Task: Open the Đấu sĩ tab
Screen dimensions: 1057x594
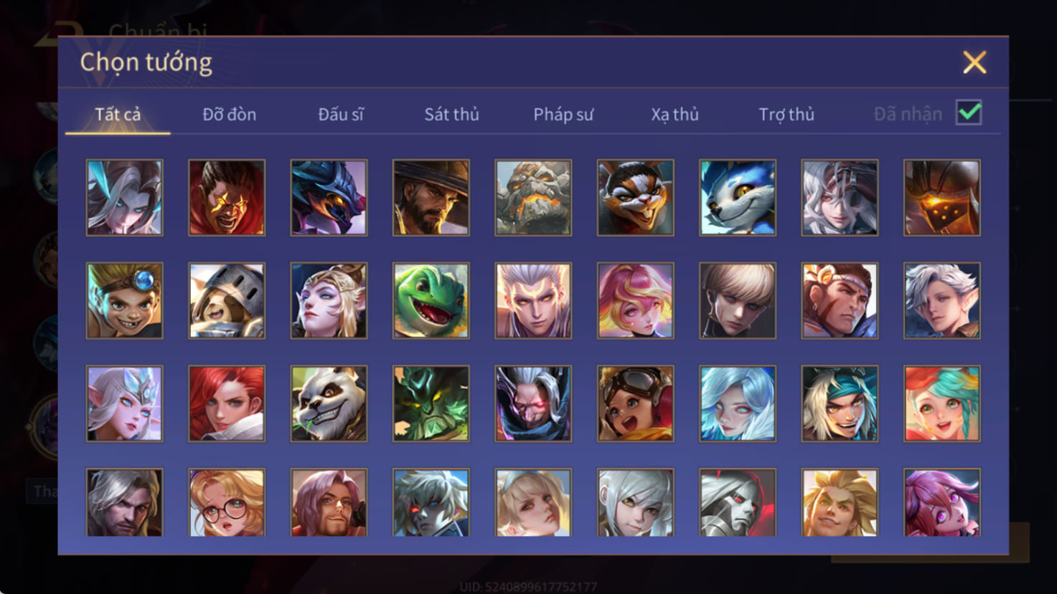Action: (x=341, y=114)
